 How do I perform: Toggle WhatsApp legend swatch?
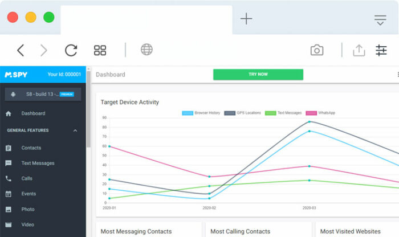coord(311,113)
